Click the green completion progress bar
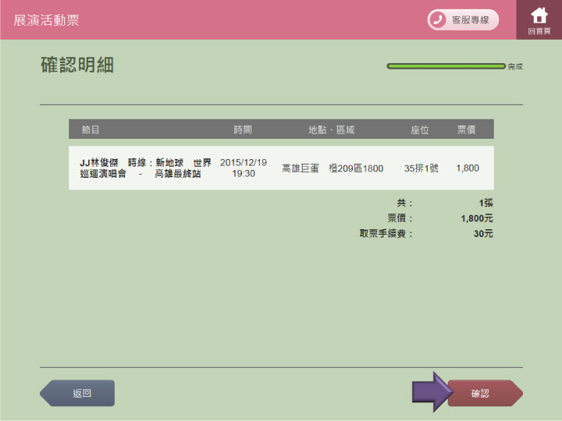The image size is (562, 421). 446,66
